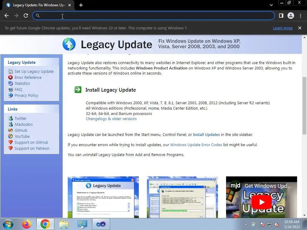The width and height of the screenshot is (307, 230).
Task: Click the infinity loop taskbar app
Action: 101,224
